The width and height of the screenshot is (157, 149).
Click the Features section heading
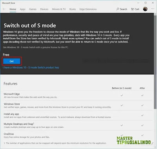coord(11,84)
